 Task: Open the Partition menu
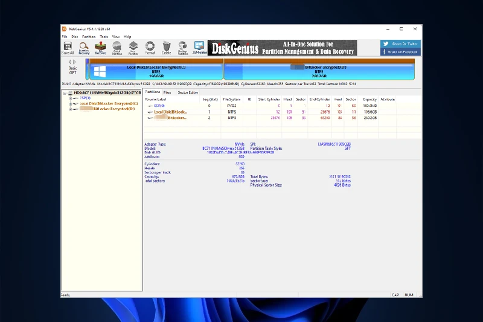[89, 37]
